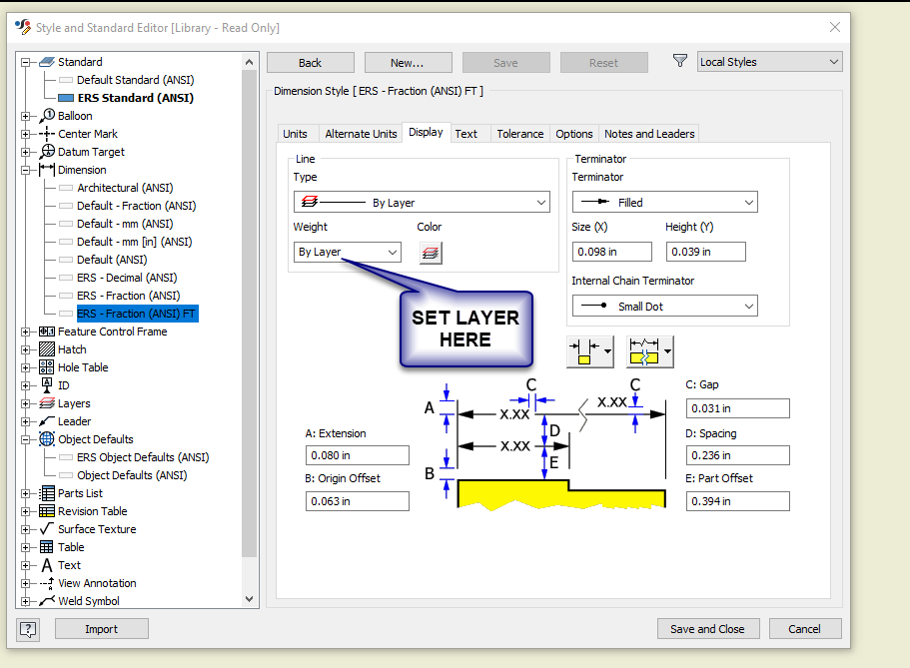Click the Import button

[102, 628]
